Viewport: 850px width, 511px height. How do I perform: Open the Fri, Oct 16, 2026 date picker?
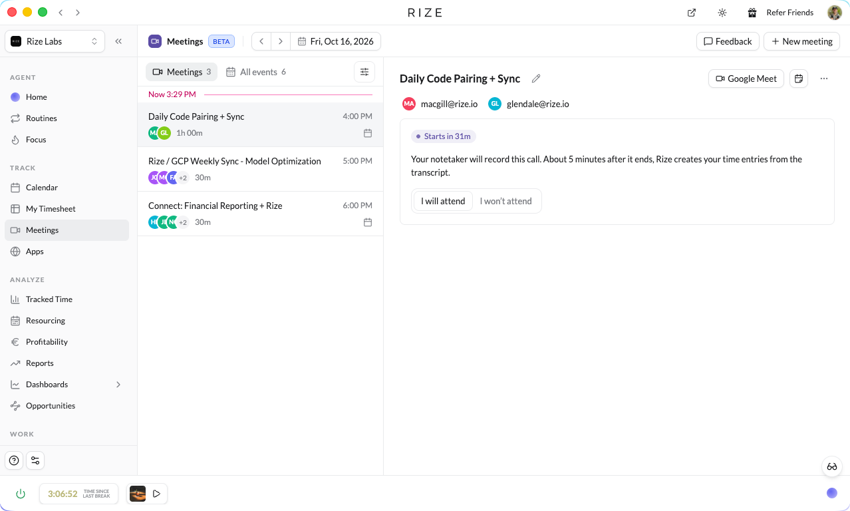coord(336,41)
